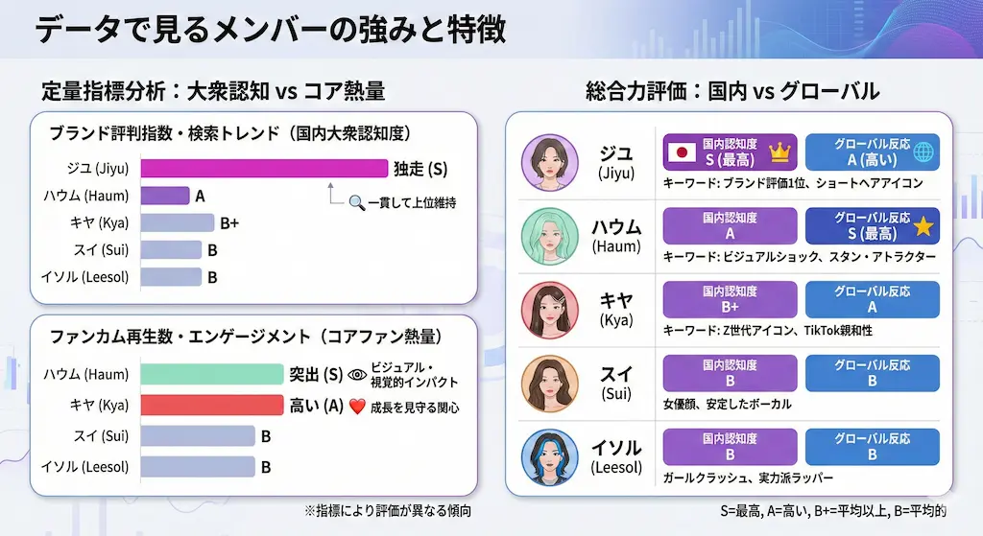Click Haum's green fancam views bar
Image resolution: width=983 pixels, height=536 pixels.
tap(212, 375)
